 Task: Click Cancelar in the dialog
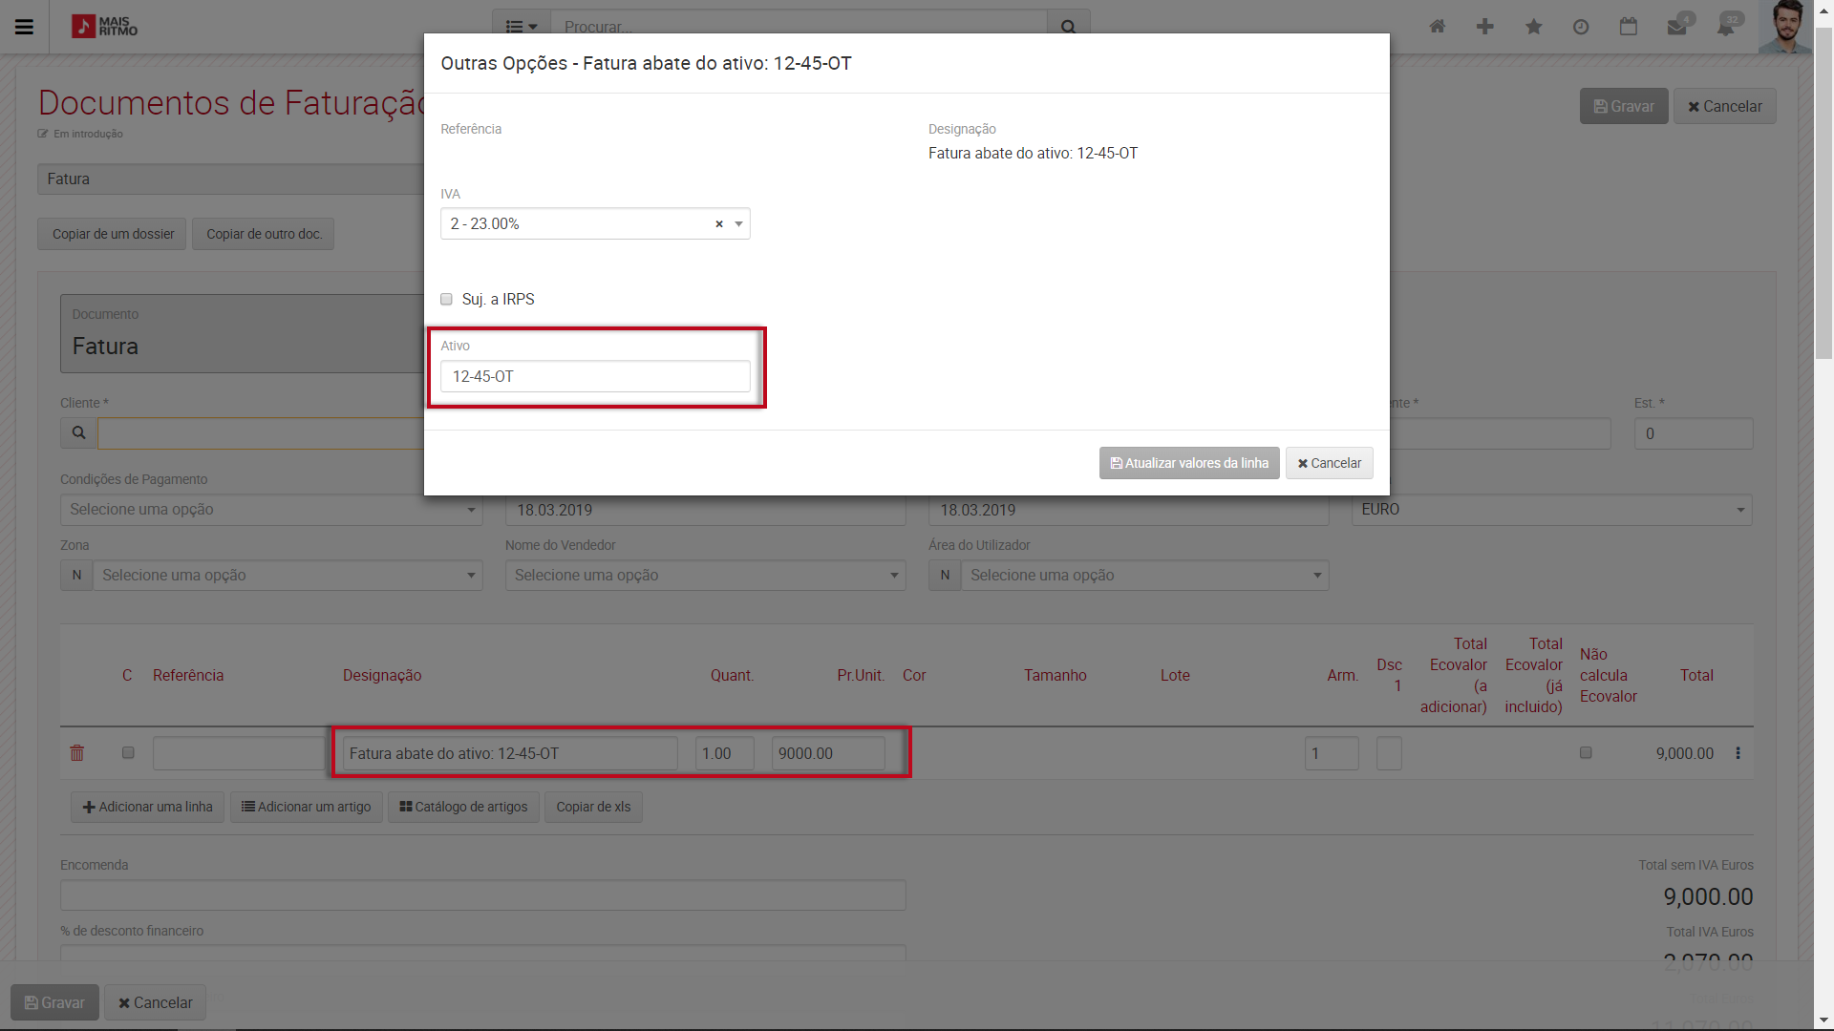pyautogui.click(x=1329, y=463)
